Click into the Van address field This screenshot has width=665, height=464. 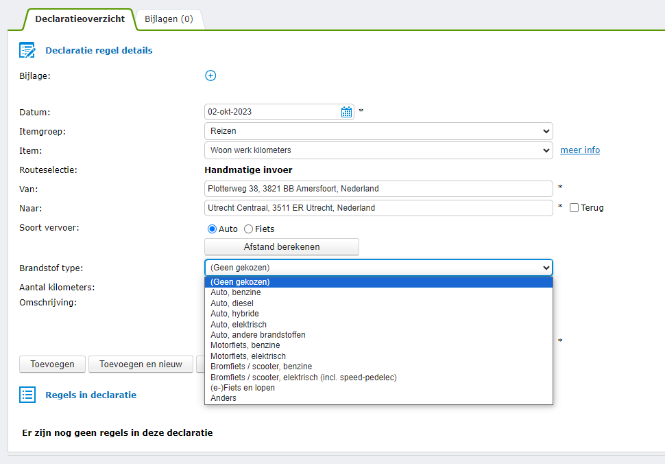[x=378, y=189]
